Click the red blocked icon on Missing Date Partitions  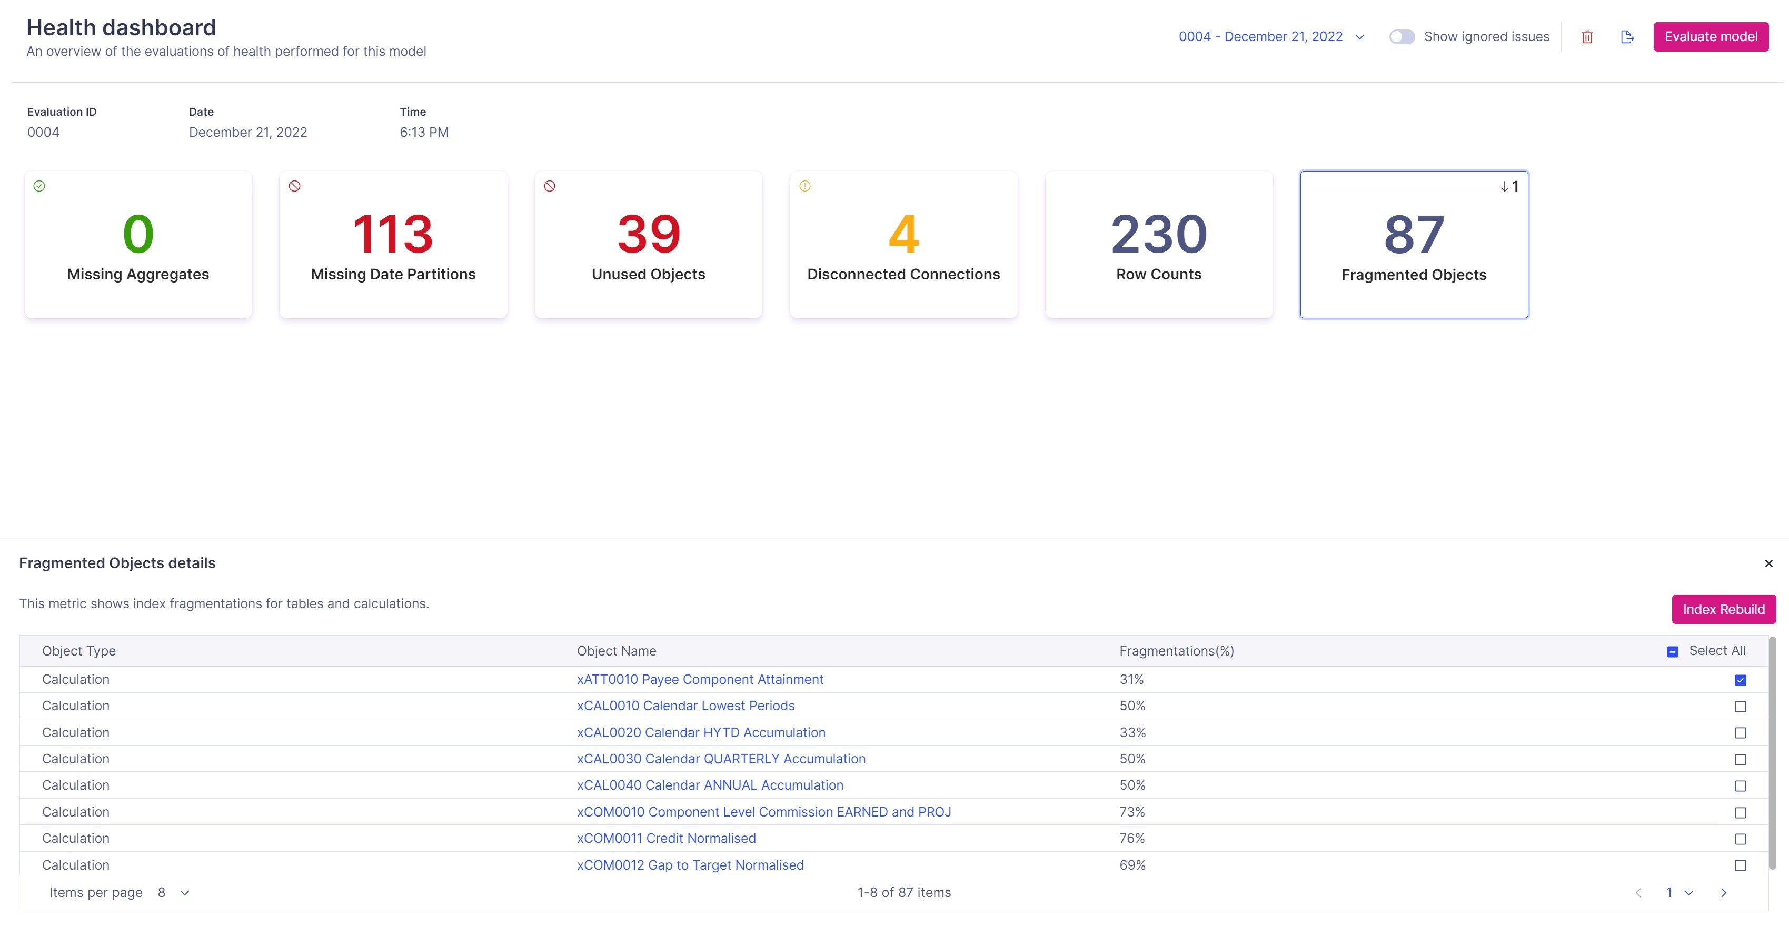[294, 186]
